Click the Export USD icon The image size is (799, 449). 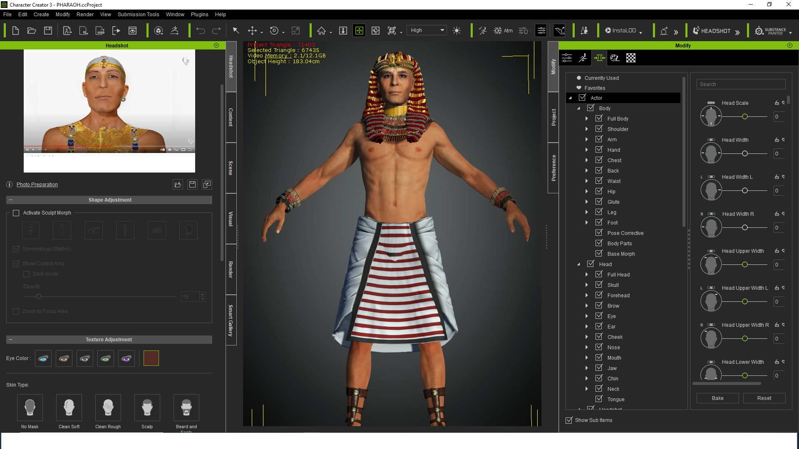tap(100, 31)
